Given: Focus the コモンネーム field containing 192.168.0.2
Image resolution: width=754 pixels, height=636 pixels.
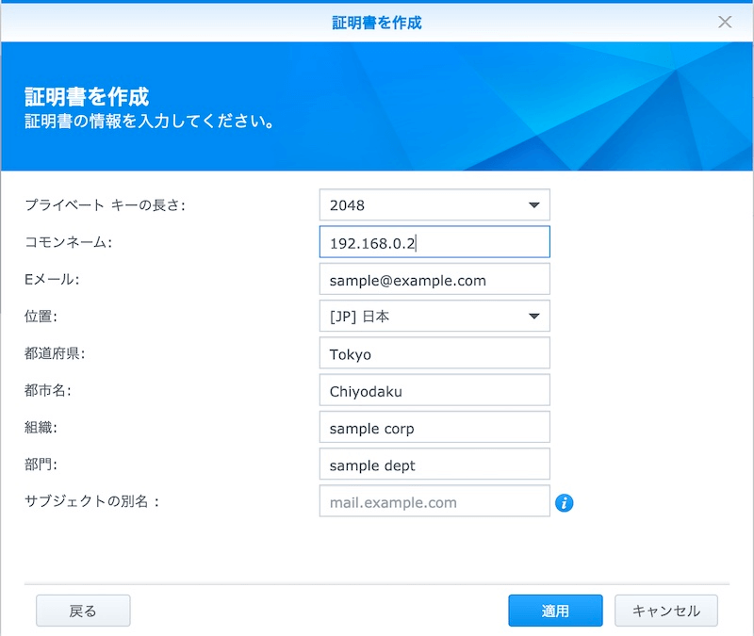Looking at the screenshot, I should [x=434, y=242].
